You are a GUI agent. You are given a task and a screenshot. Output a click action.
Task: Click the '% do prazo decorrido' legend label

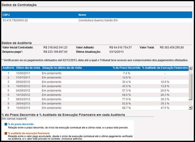tap(21, 124)
